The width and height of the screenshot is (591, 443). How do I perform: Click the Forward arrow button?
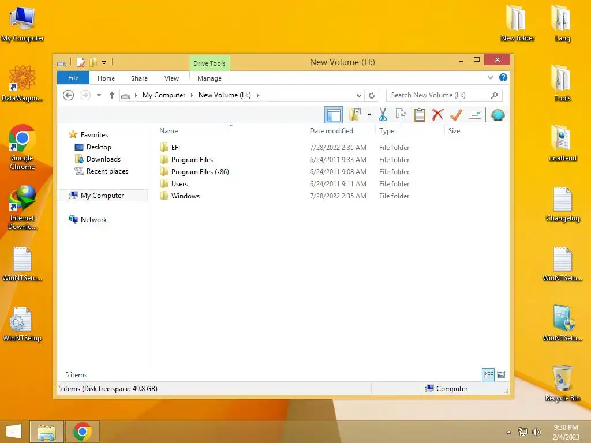point(85,95)
